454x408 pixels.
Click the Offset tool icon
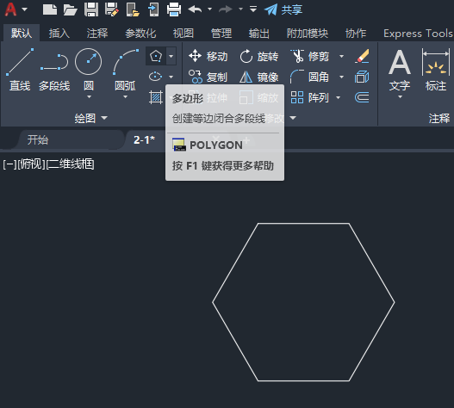coord(362,97)
